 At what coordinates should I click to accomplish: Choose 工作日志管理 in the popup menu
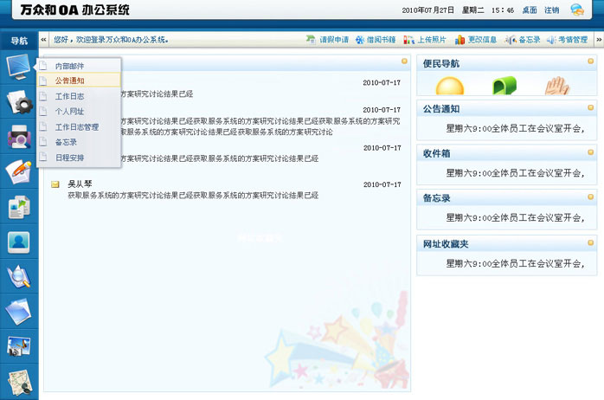point(76,126)
